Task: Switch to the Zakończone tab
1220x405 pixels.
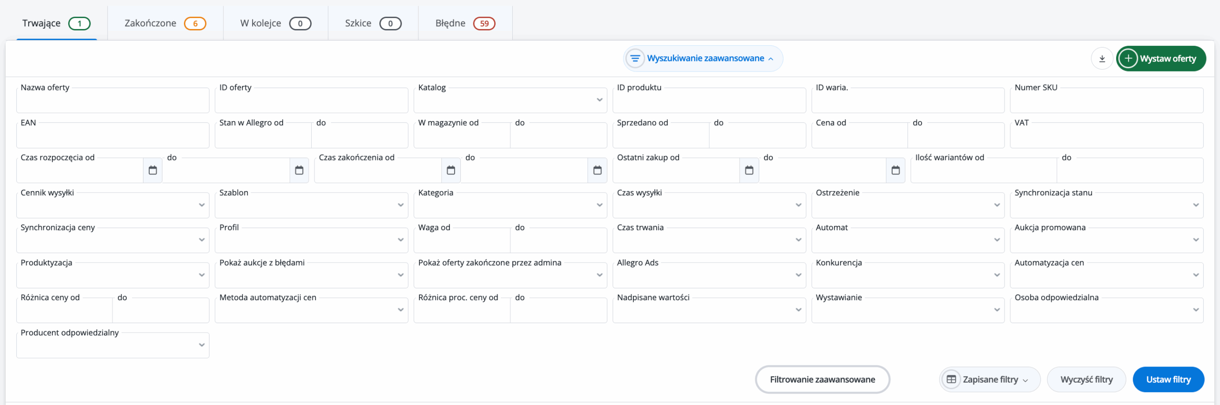Action: (164, 23)
